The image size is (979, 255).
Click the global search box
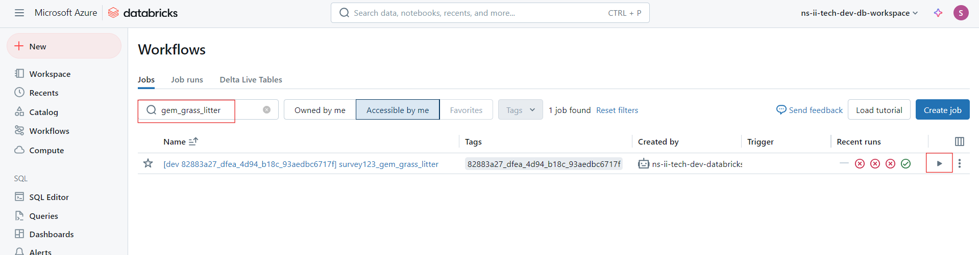coord(490,13)
